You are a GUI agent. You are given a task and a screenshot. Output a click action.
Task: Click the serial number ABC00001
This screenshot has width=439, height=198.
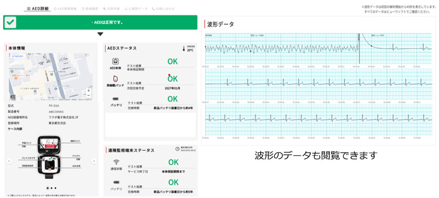coord(56,112)
